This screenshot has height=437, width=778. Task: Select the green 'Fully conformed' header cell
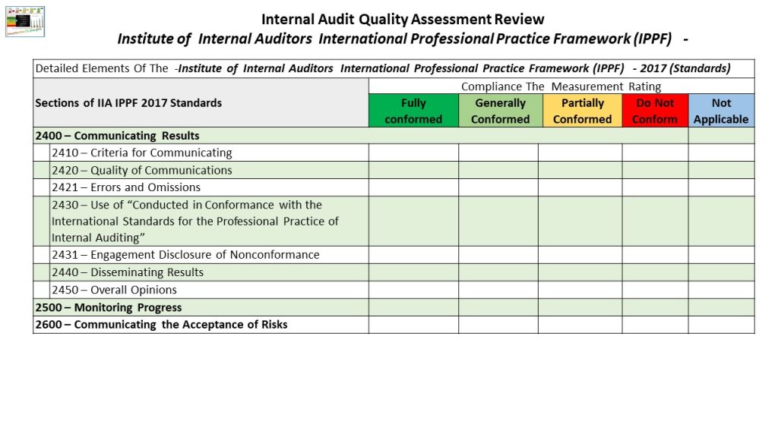click(413, 111)
